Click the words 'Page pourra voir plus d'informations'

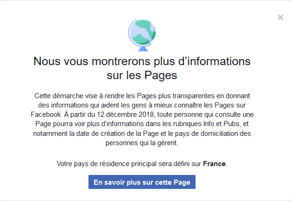click(81, 124)
